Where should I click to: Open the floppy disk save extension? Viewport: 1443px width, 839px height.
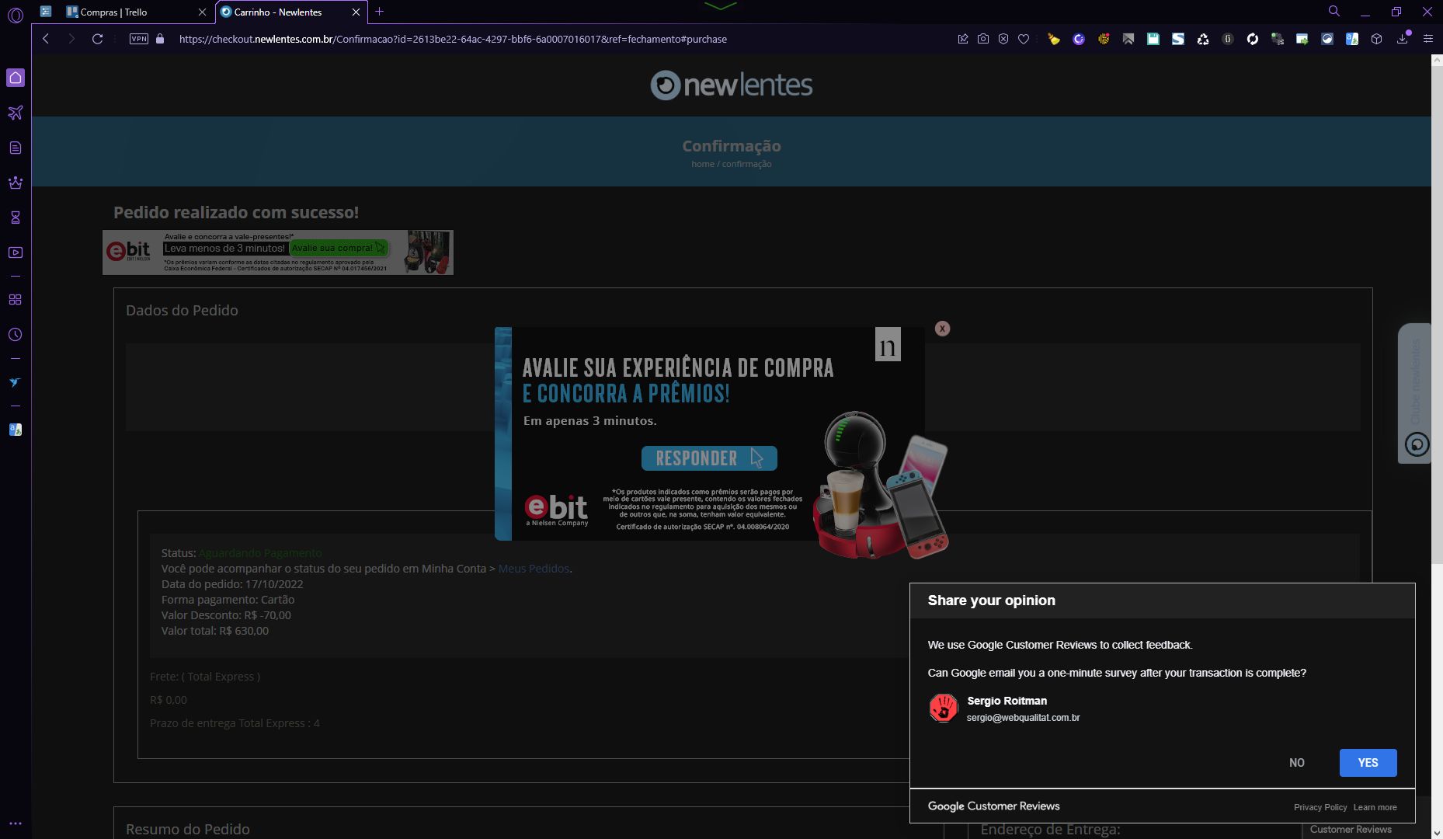1153,39
